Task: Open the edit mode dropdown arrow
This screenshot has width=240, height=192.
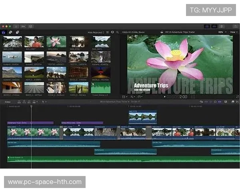Action: coord(37,102)
